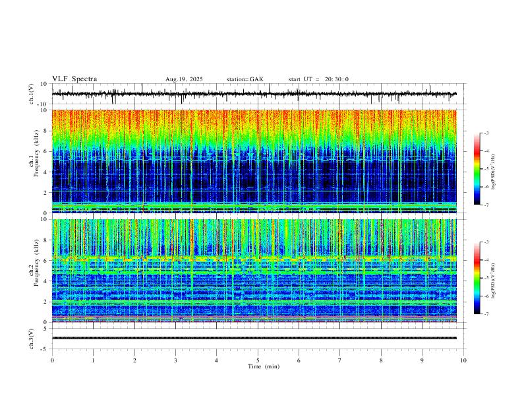Click the 'Time (min)' axis label

[264, 366]
